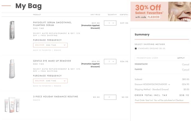Remove Gentle Eye Make-Up Remover from bag
Viewport: 191px width, 121px height.
[58, 86]
